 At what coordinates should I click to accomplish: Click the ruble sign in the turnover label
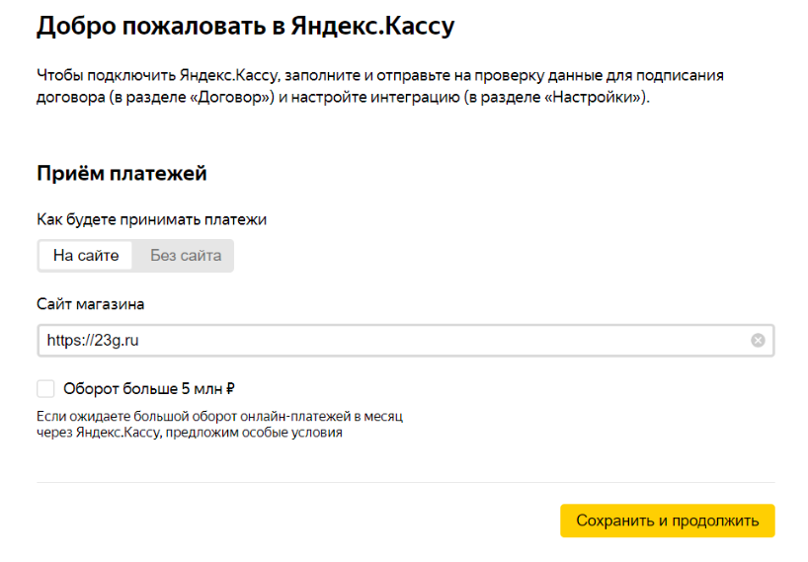click(x=230, y=389)
